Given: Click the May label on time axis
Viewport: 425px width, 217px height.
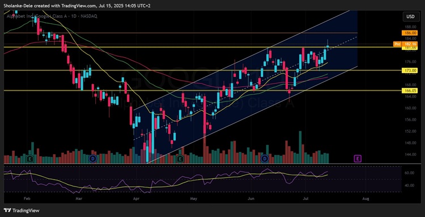Looking at the screenshot, I should 193,199.
